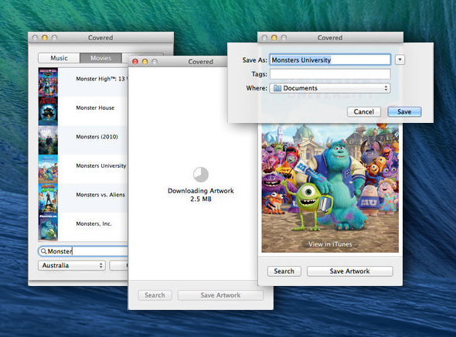Close the downloading Covered window
Image resolution: width=456 pixels, height=337 pixels.
tap(135, 61)
